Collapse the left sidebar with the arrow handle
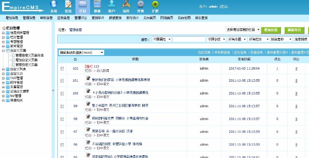The image size is (309, 158). [x=53, y=90]
